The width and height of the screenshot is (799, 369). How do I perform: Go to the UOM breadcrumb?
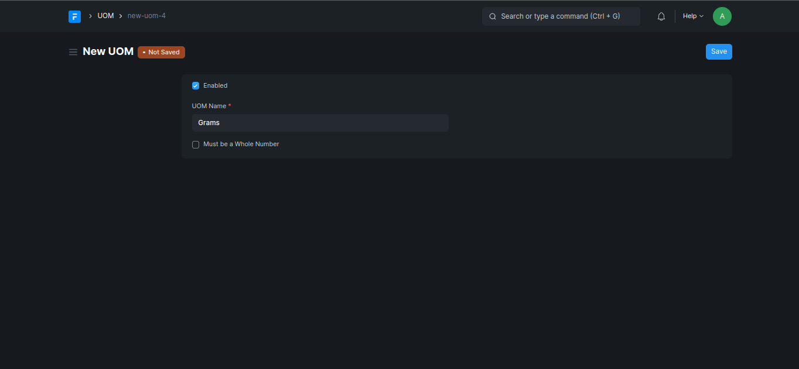105,16
